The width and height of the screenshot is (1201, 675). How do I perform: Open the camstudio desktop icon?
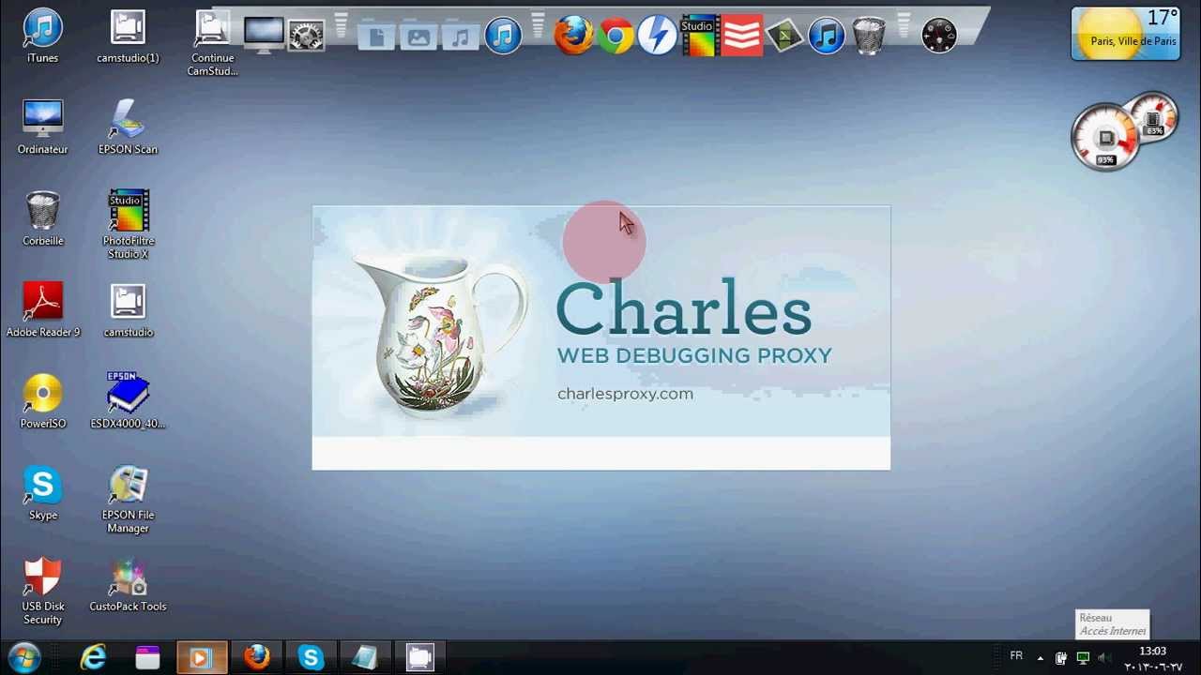pos(128,309)
